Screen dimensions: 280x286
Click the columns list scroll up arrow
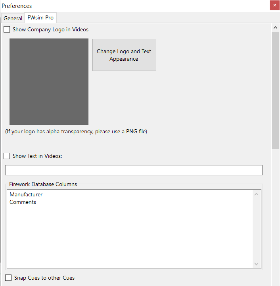[256, 194]
